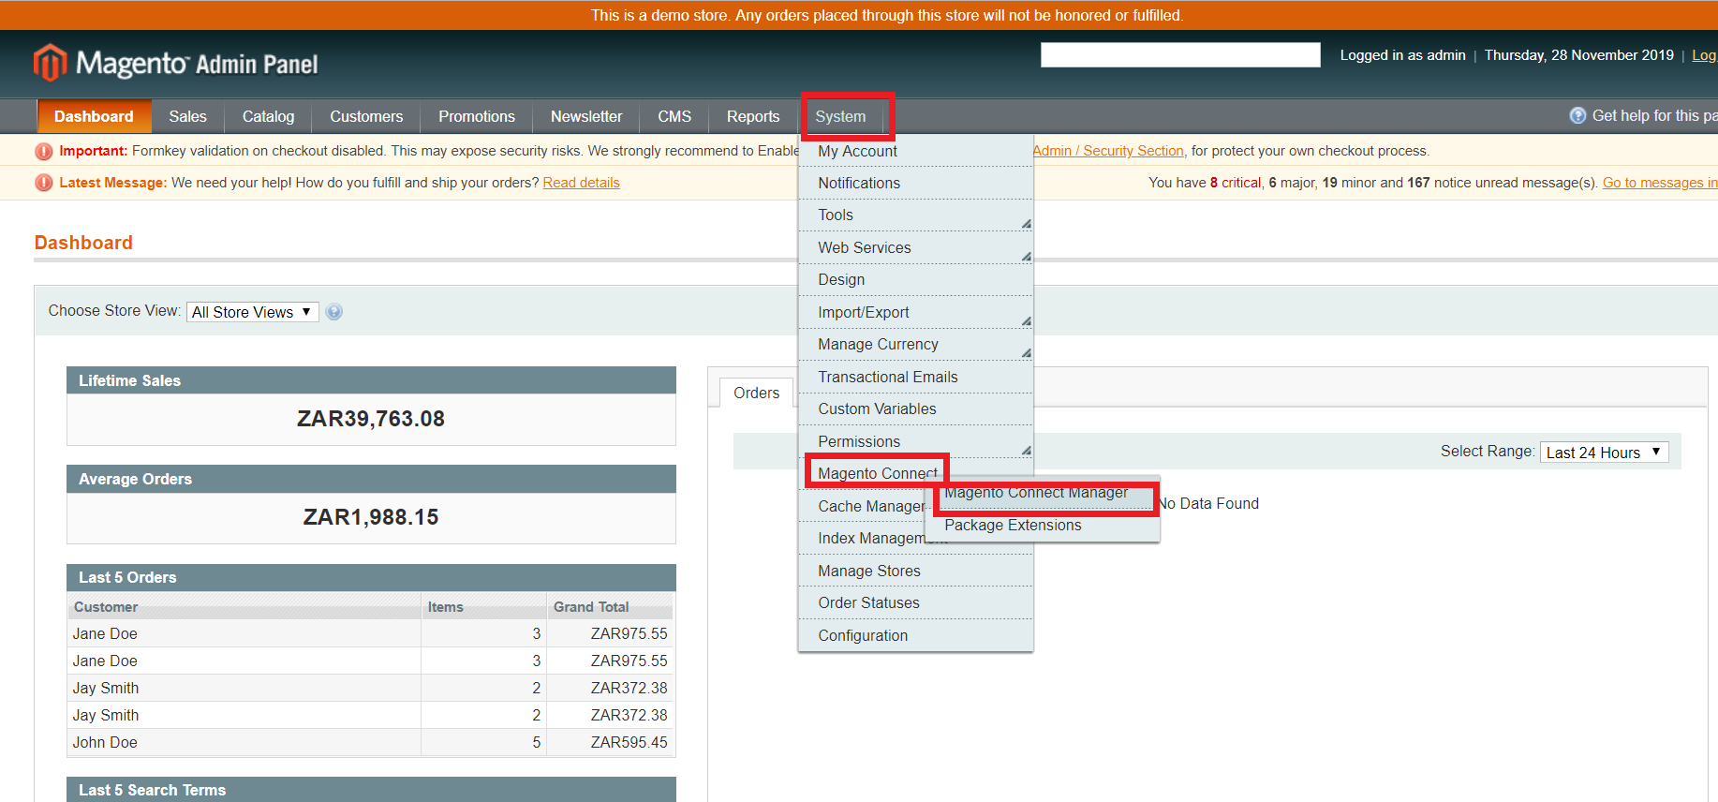
Task: Click the Magento logo icon
Action: tap(51, 63)
